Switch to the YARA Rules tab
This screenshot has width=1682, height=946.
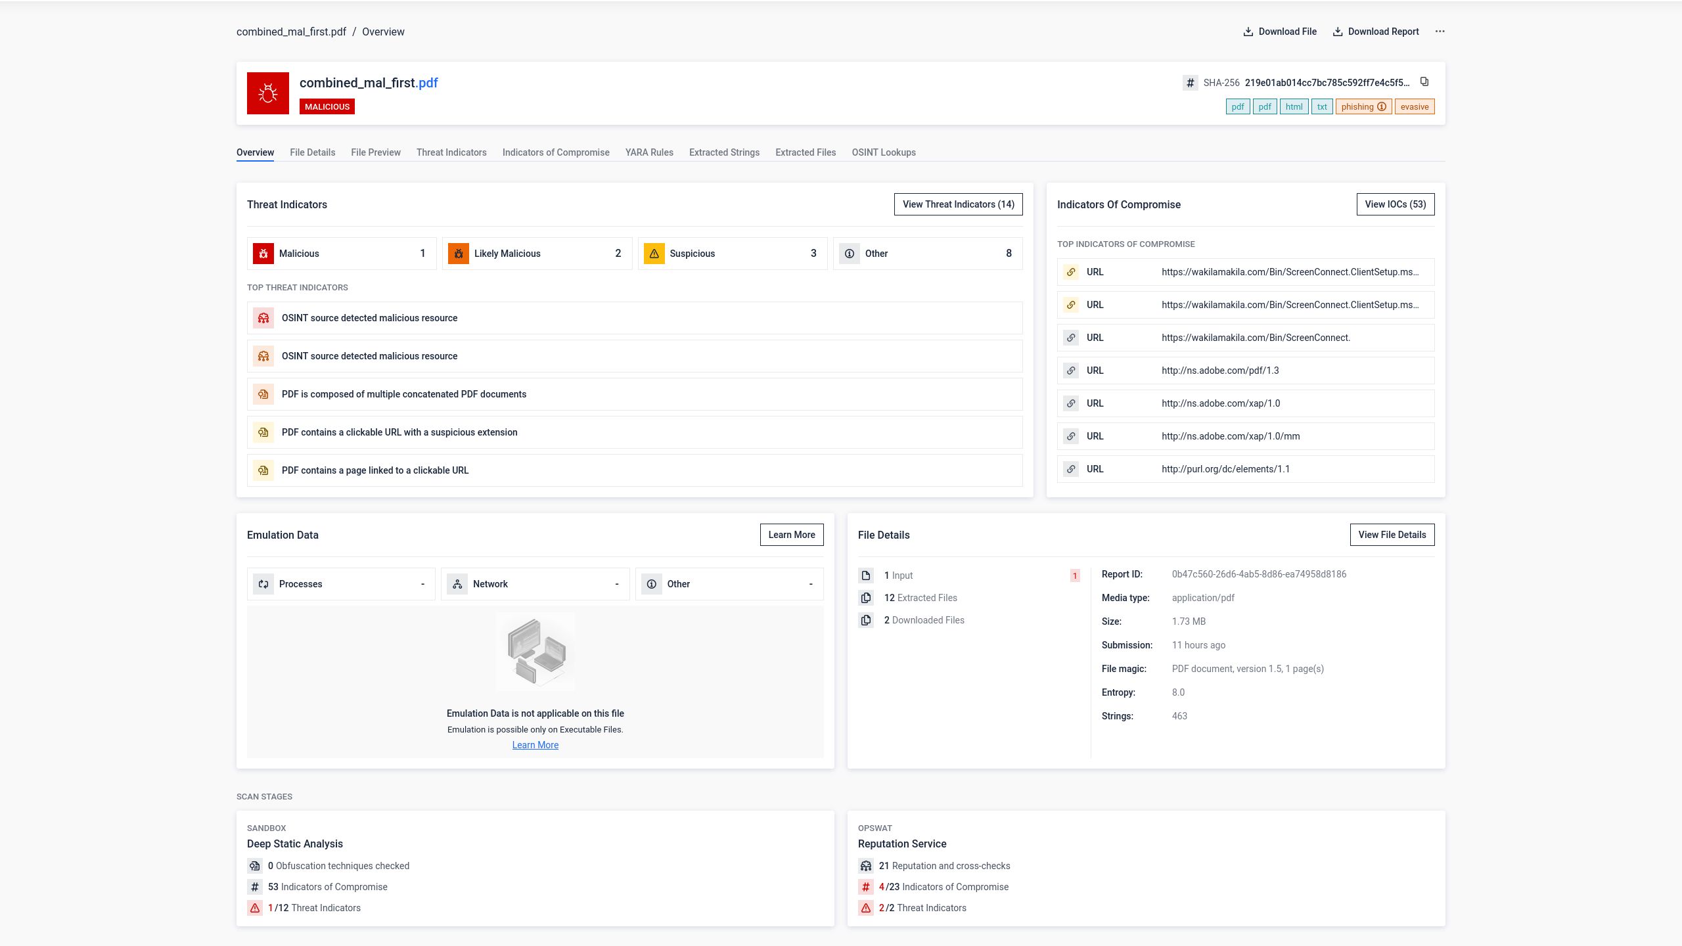pos(648,152)
